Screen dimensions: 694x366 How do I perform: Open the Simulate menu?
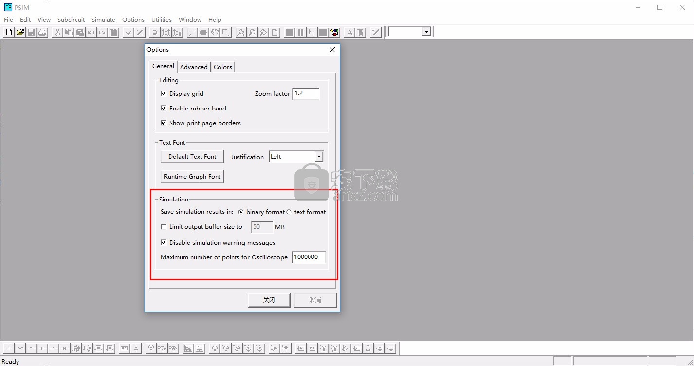point(103,19)
